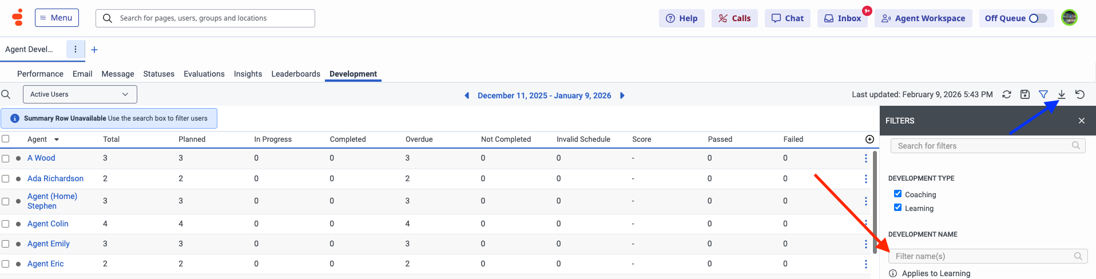Viewport: 1096px width, 279px height.
Task: Open the Agent Devel tab options menu
Action: tap(76, 49)
